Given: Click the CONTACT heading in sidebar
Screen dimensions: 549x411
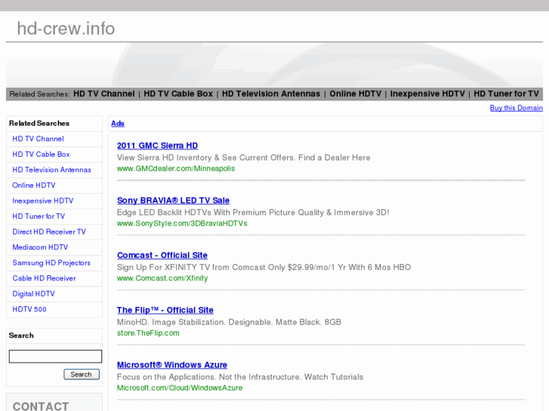Looking at the screenshot, I should (x=41, y=406).
